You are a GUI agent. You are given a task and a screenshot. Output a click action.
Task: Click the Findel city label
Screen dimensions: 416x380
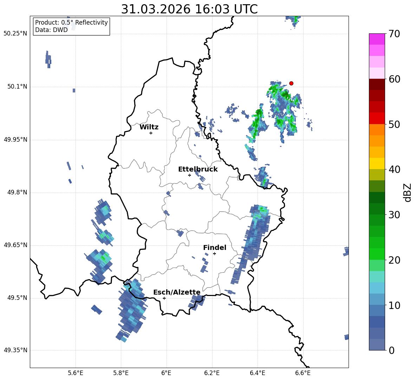pos(215,247)
